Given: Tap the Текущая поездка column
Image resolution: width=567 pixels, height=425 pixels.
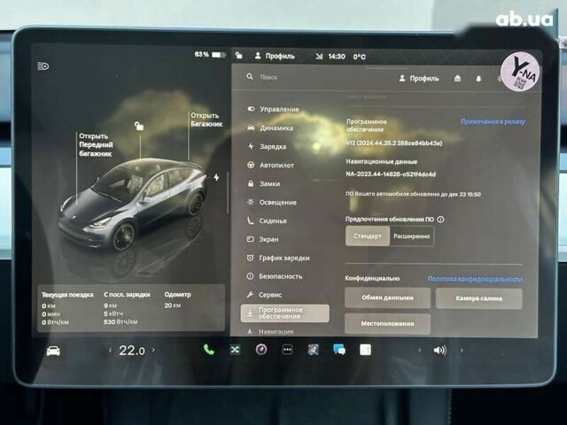Looking at the screenshot, I should point(67,308).
